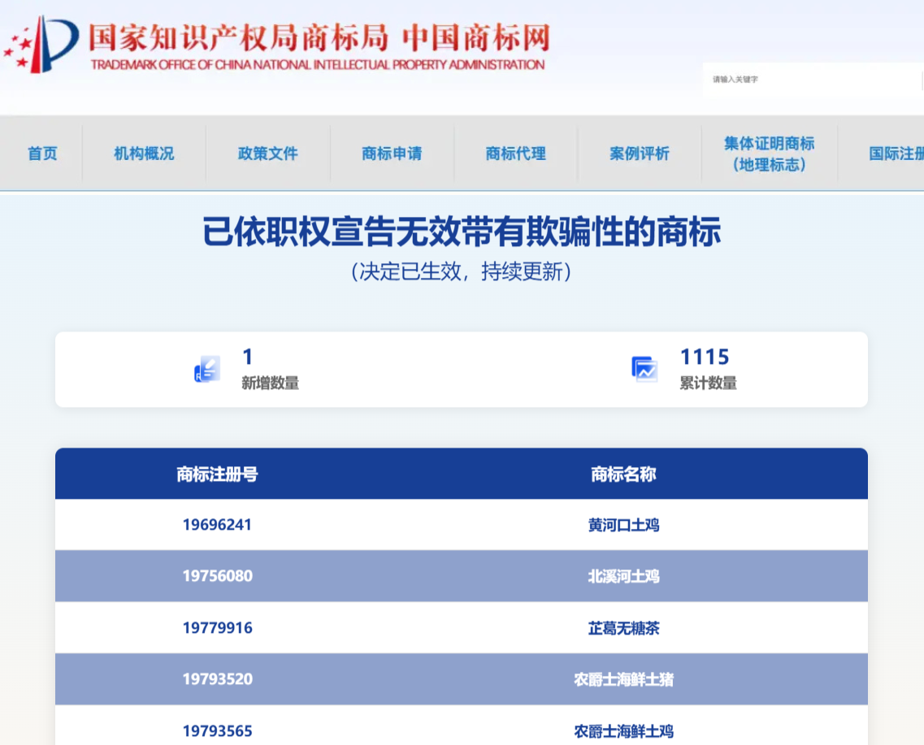Click the (决定已生效,持续更新) subtitle
Viewport: 924px width, 745px height.
pyautogui.click(x=462, y=271)
